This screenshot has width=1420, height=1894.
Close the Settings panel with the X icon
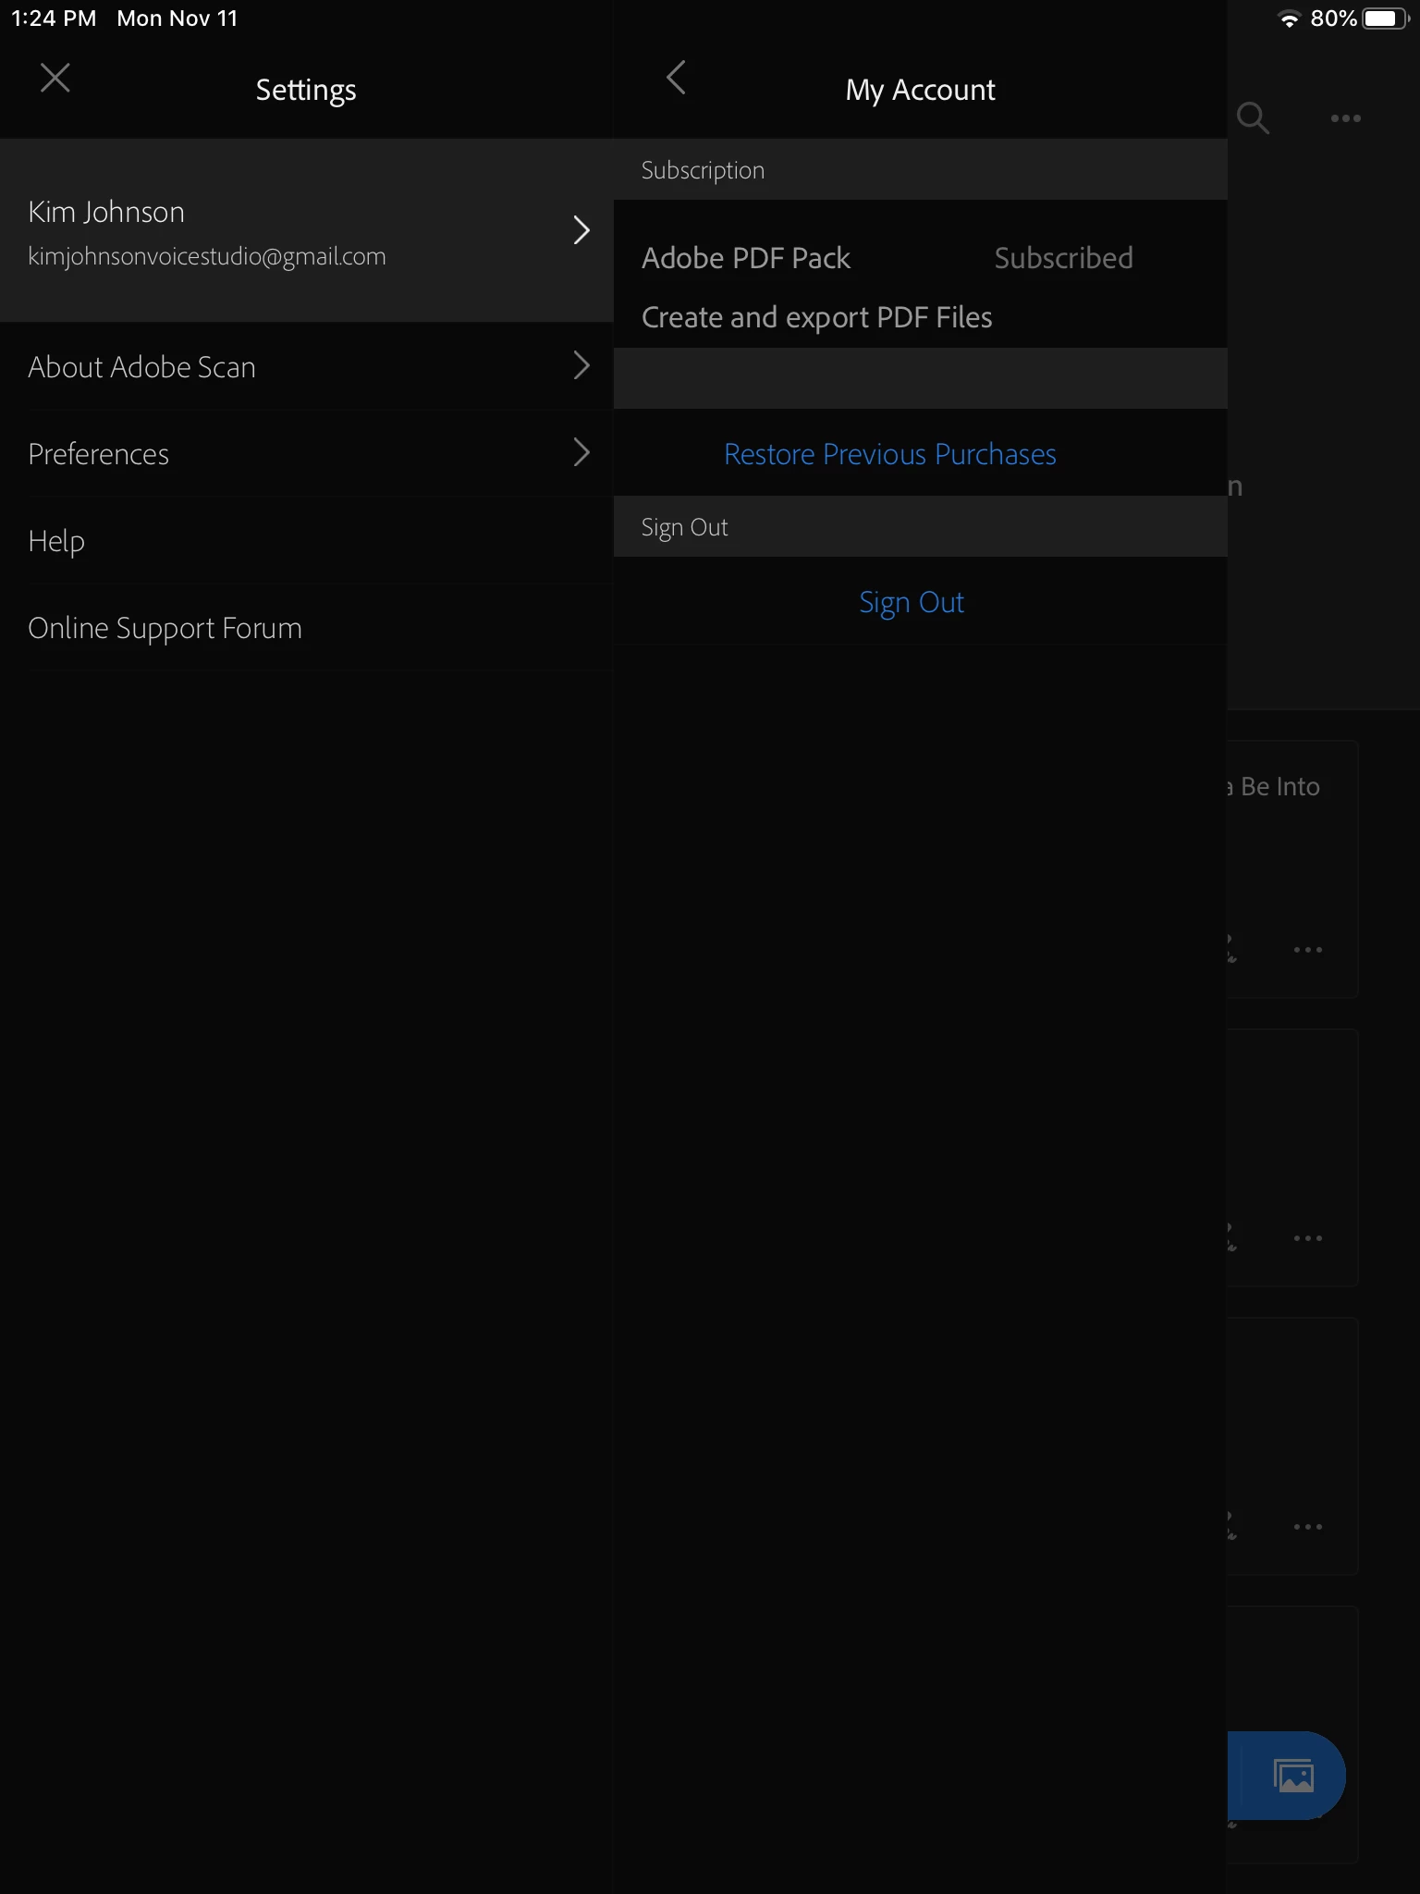click(55, 78)
